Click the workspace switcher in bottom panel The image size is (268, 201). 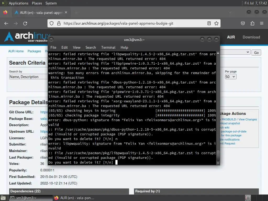pyautogui.click(x=248, y=198)
